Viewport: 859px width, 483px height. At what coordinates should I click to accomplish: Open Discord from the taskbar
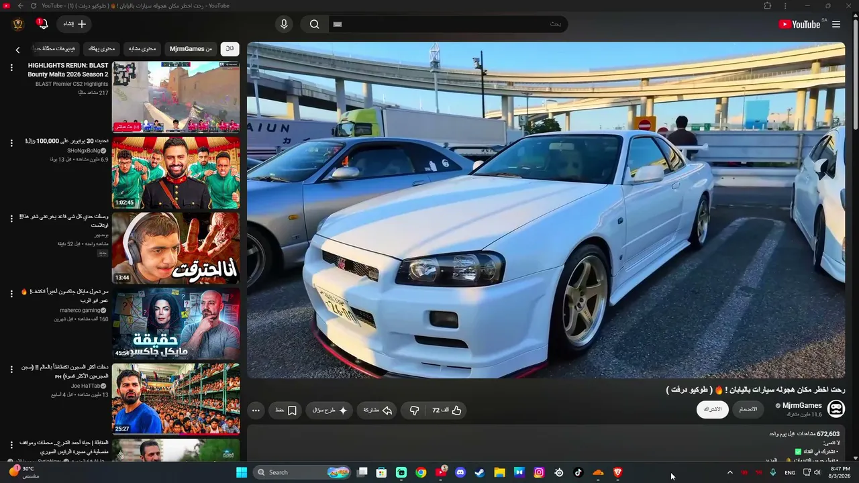[x=460, y=472]
